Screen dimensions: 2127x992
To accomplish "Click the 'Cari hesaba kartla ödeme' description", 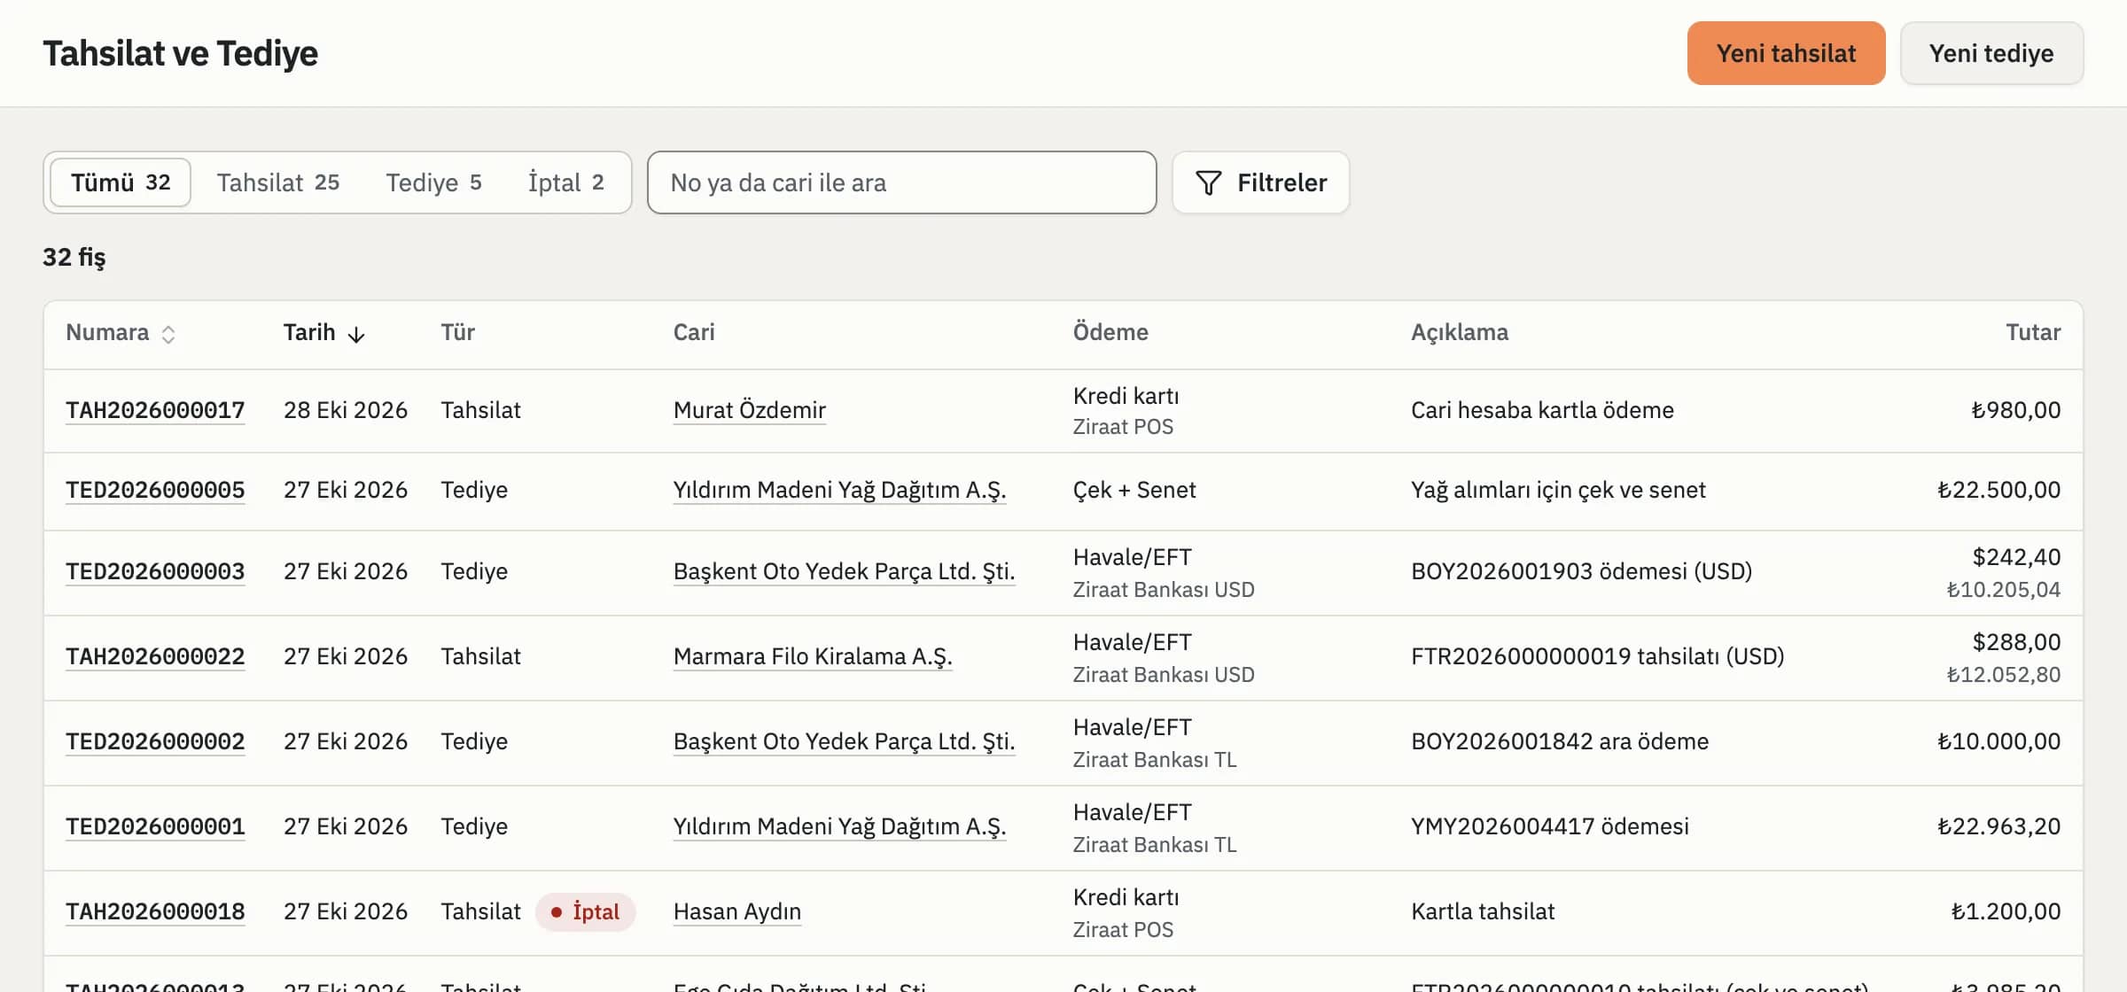I will coord(1542,410).
